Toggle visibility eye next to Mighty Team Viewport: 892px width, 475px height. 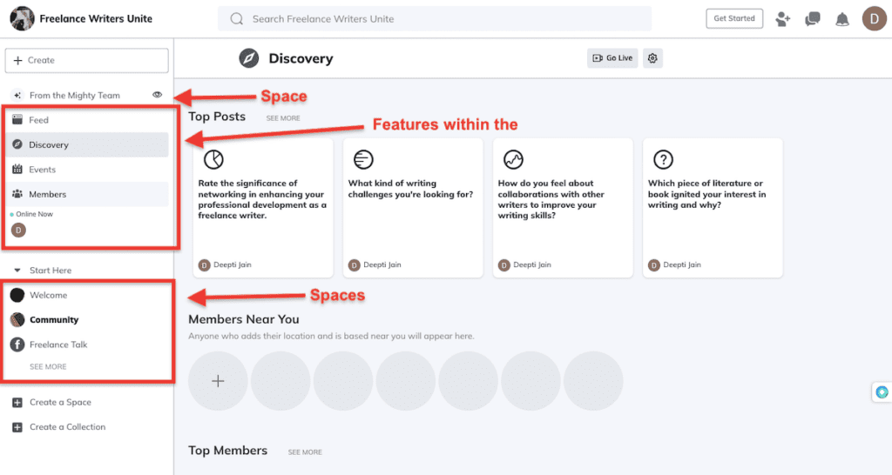(x=158, y=95)
